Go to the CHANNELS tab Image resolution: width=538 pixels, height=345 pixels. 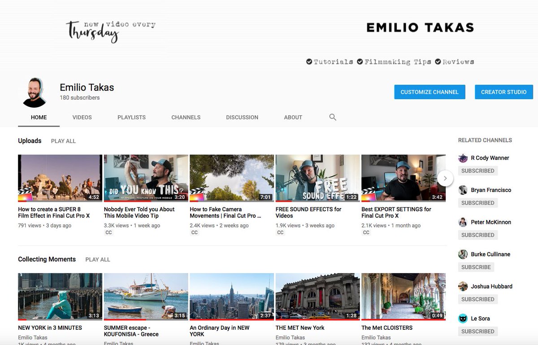coord(186,118)
